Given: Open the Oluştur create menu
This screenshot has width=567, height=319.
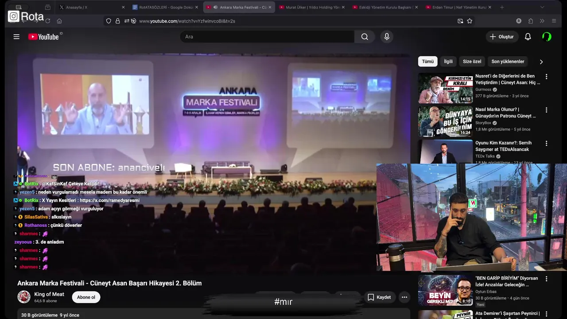Looking at the screenshot, I should 502,37.
